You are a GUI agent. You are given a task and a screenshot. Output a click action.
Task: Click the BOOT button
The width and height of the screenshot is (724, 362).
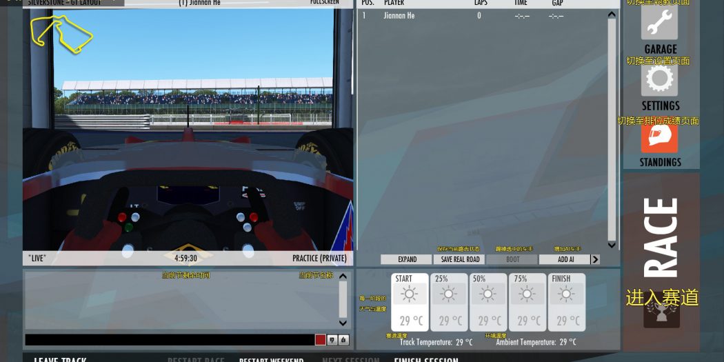coord(512,259)
